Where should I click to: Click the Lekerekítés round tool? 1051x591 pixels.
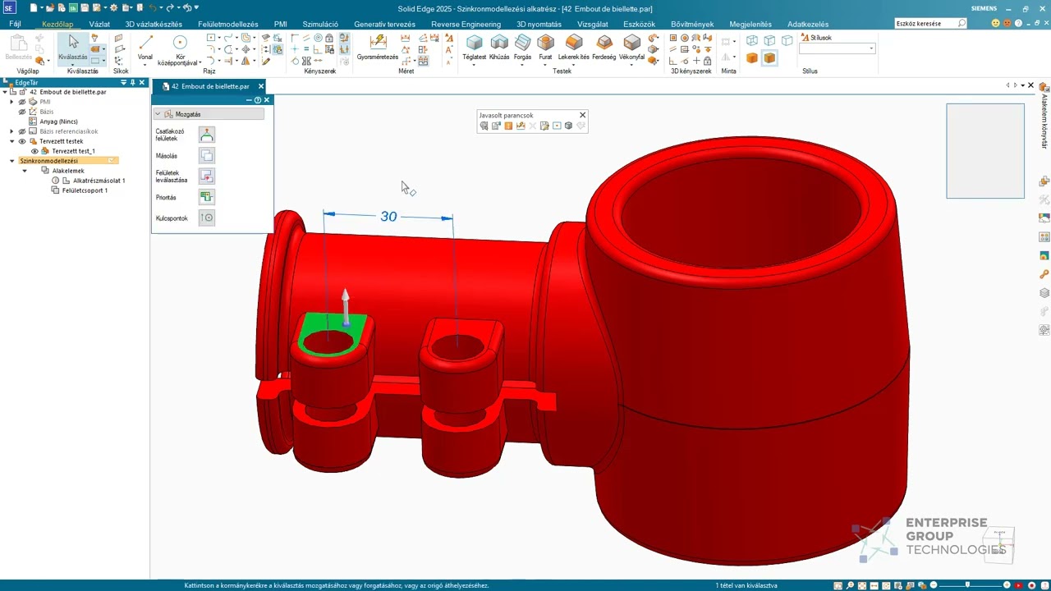point(574,47)
